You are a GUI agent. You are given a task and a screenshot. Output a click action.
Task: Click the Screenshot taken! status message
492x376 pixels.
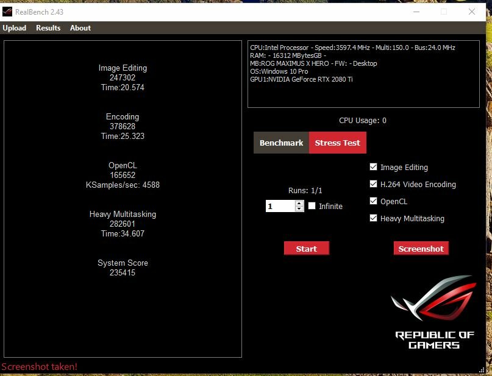coord(39,367)
